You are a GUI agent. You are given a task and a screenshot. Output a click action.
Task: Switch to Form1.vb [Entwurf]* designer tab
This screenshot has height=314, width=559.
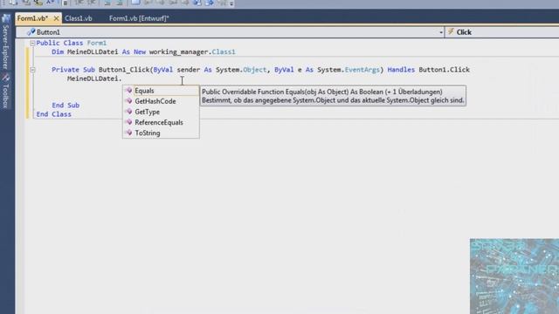coord(139,18)
